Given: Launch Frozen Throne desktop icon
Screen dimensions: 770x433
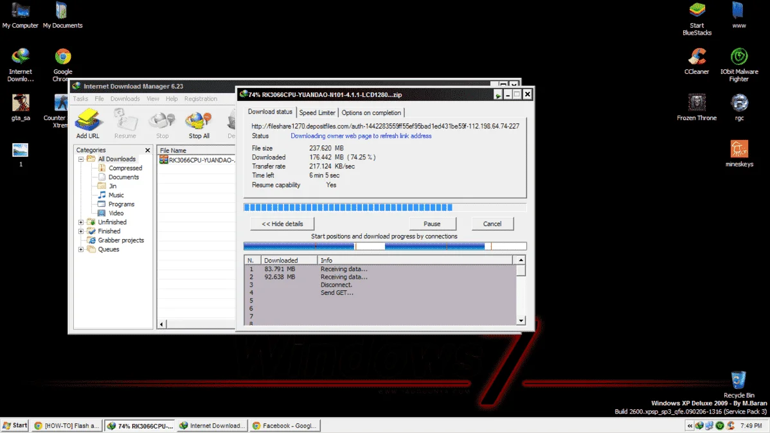Looking at the screenshot, I should [x=696, y=107].
